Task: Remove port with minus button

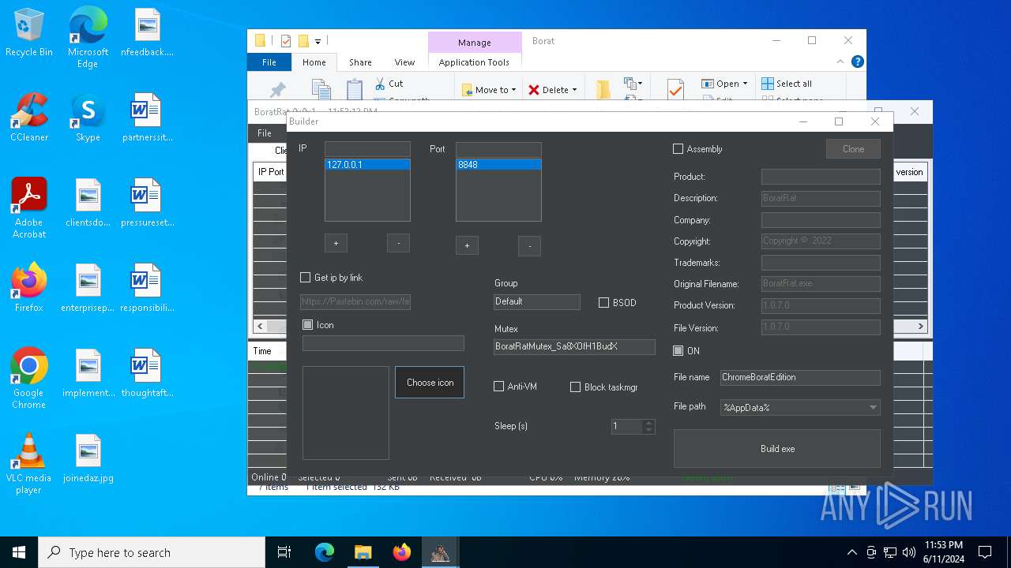Action: pyautogui.click(x=529, y=246)
